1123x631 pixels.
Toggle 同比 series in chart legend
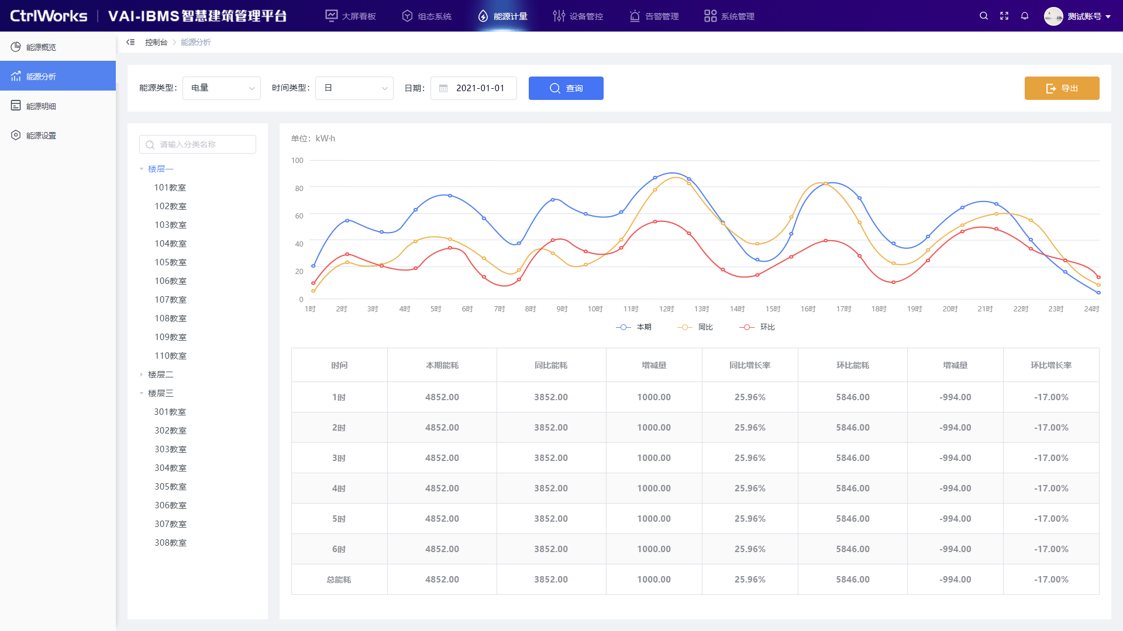coord(695,327)
